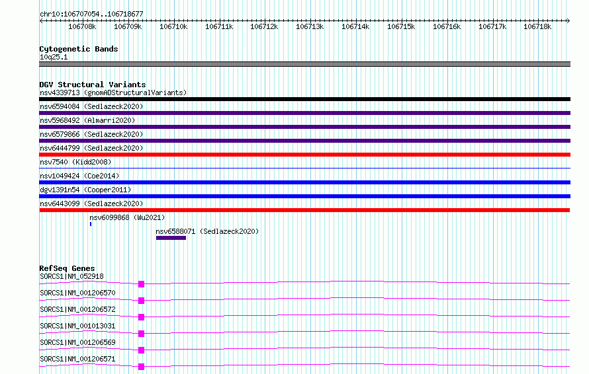Select the red bar under nsv6444799
The height and width of the screenshot is (374, 589).
coord(304,155)
